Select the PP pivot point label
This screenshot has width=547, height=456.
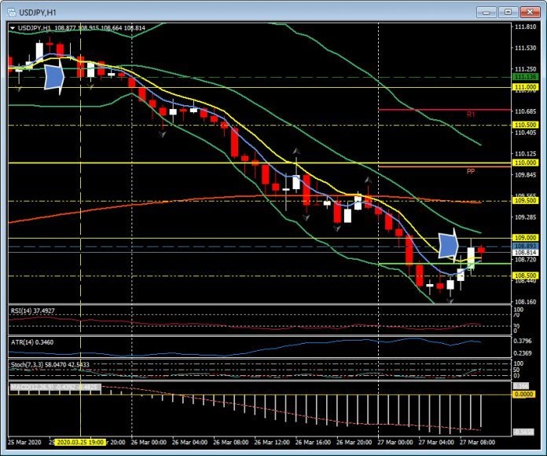pos(471,171)
